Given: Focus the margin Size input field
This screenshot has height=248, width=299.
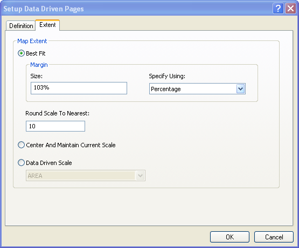Looking at the screenshot, I should (x=79, y=88).
